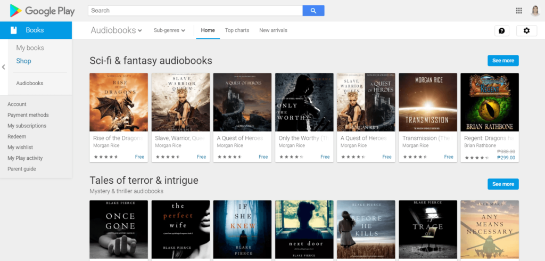545x261 pixels.
Task: Open Rise of the Dragons cover
Action: [x=119, y=102]
